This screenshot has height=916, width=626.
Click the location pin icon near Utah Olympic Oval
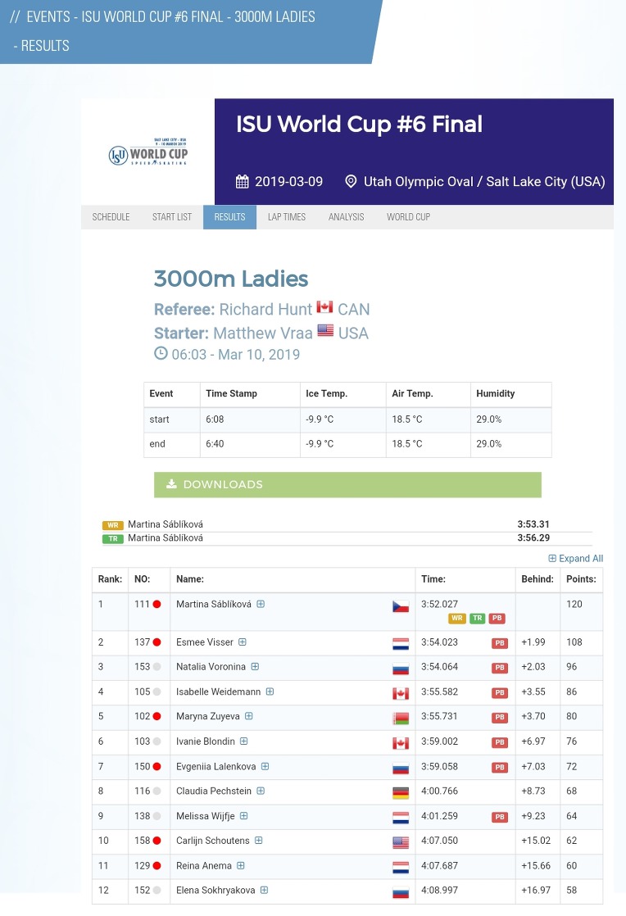click(x=351, y=182)
